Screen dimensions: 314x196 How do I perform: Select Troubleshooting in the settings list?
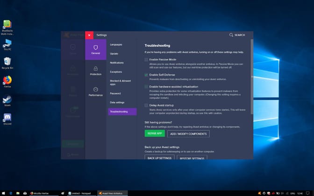pyautogui.click(x=122, y=112)
